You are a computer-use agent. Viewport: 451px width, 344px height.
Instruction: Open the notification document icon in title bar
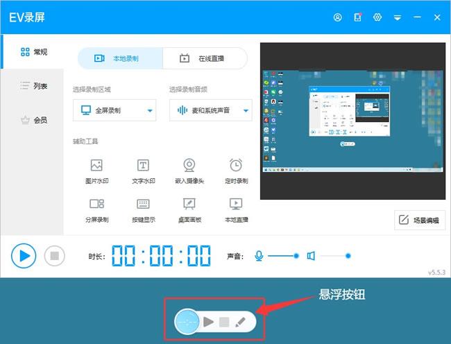tap(357, 17)
